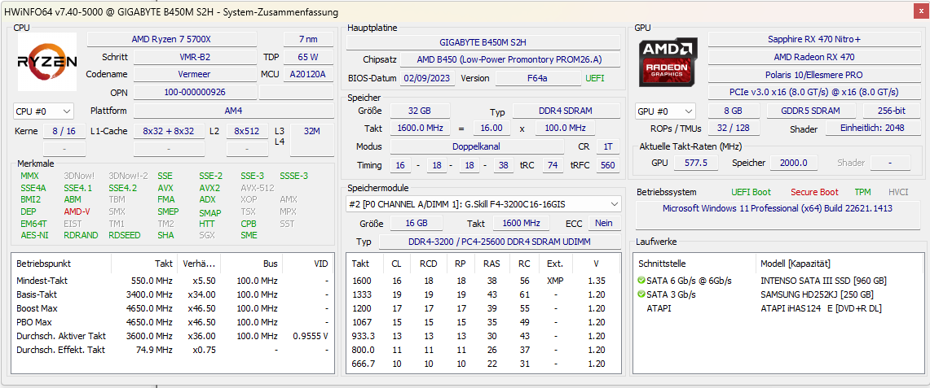
Task: Click the Ryzen CPU logo image
Action: click(47, 62)
